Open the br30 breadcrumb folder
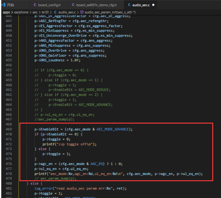This screenshot has height=198, width=221. [x=45, y=12]
